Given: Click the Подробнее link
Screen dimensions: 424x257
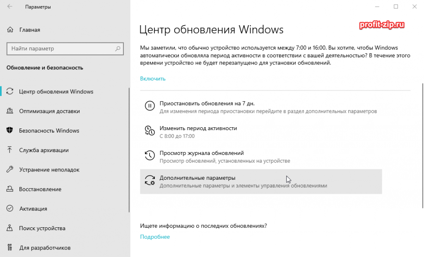Looking at the screenshot, I should tap(155, 237).
